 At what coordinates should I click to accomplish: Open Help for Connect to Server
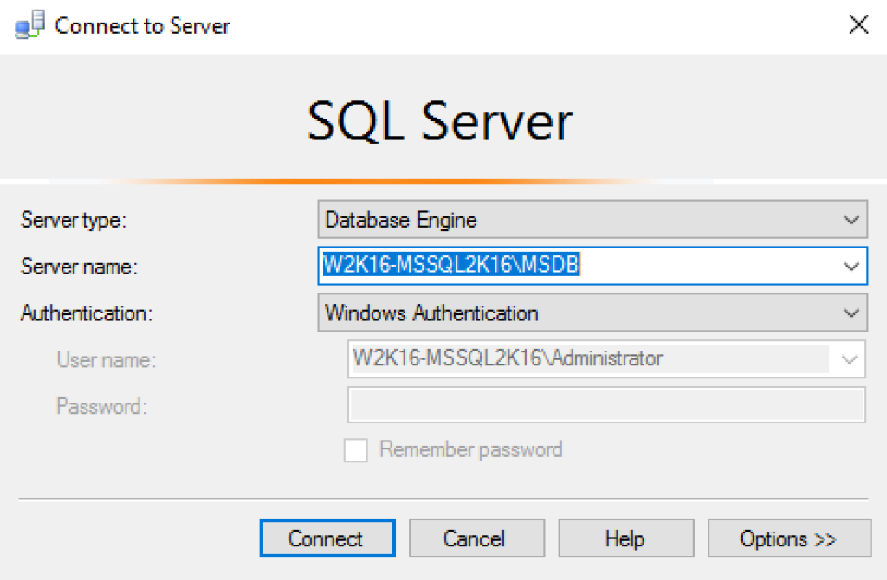[625, 538]
